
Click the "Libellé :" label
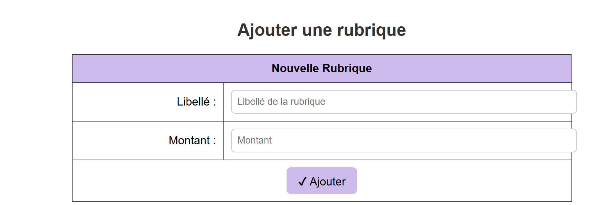(196, 102)
